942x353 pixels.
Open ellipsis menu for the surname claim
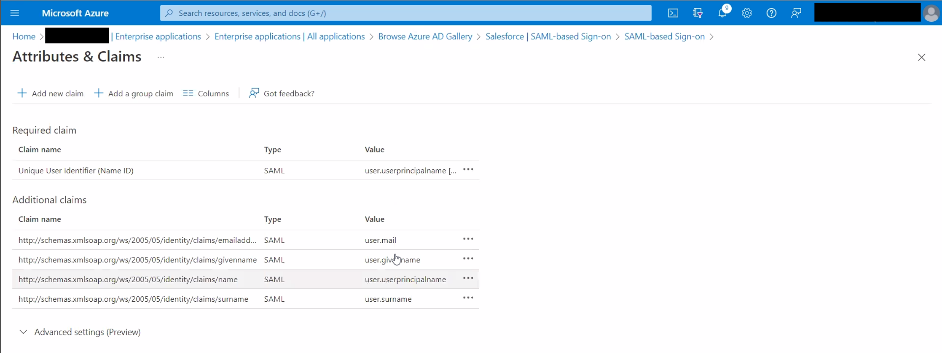click(468, 298)
